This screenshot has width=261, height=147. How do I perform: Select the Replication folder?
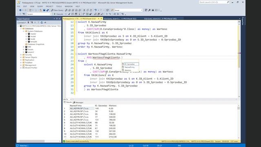pyautogui.click(x=30, y=60)
